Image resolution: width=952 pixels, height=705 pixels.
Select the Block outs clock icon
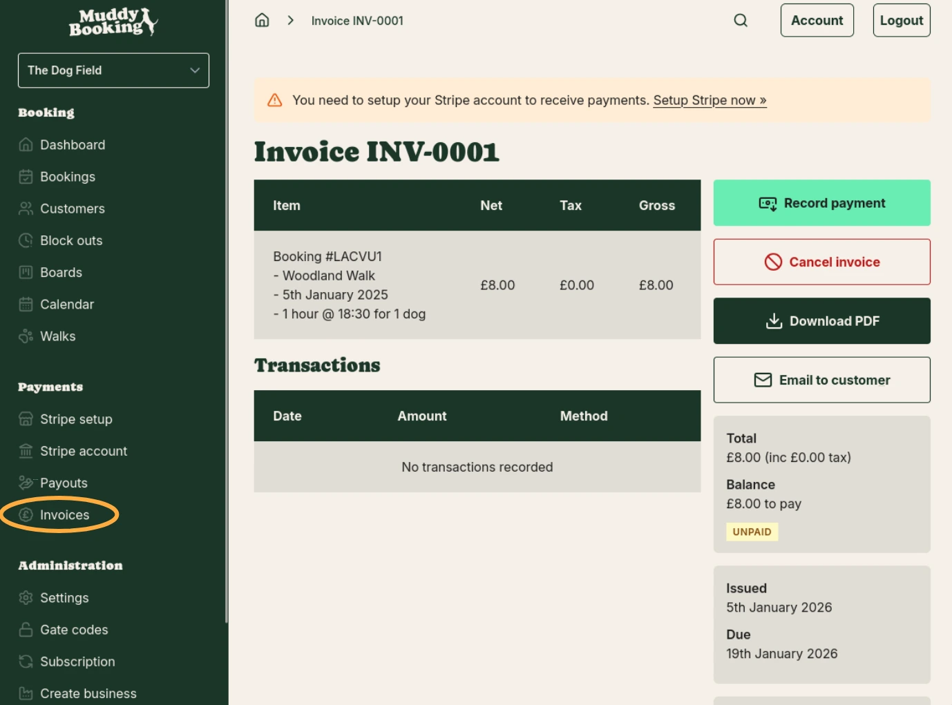pos(26,240)
